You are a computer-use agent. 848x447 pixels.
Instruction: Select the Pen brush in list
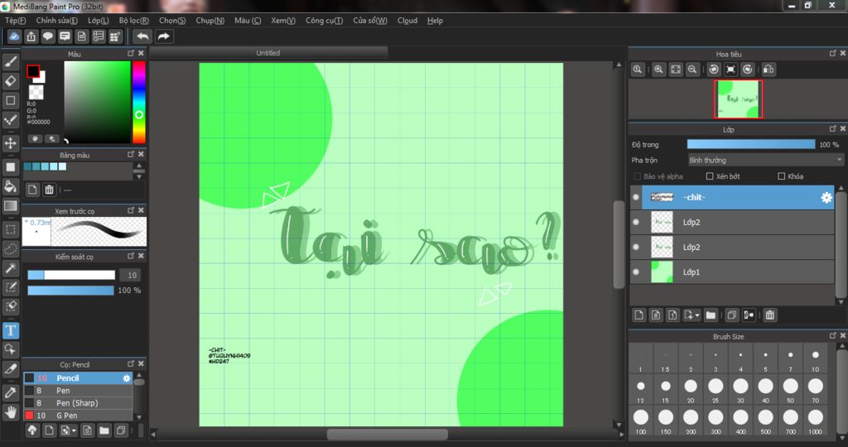click(78, 390)
